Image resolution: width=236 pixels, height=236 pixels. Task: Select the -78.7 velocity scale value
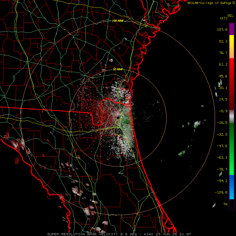(x=222, y=169)
